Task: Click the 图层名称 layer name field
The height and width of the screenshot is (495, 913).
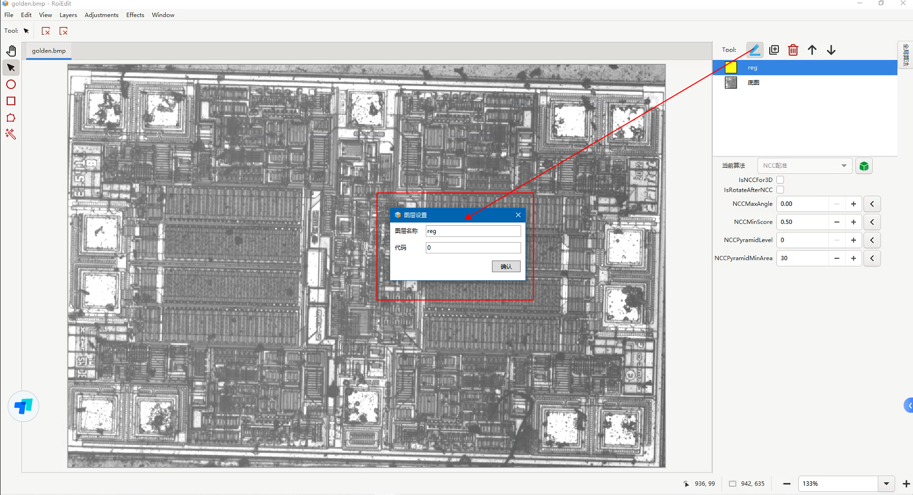Action: [x=473, y=231]
